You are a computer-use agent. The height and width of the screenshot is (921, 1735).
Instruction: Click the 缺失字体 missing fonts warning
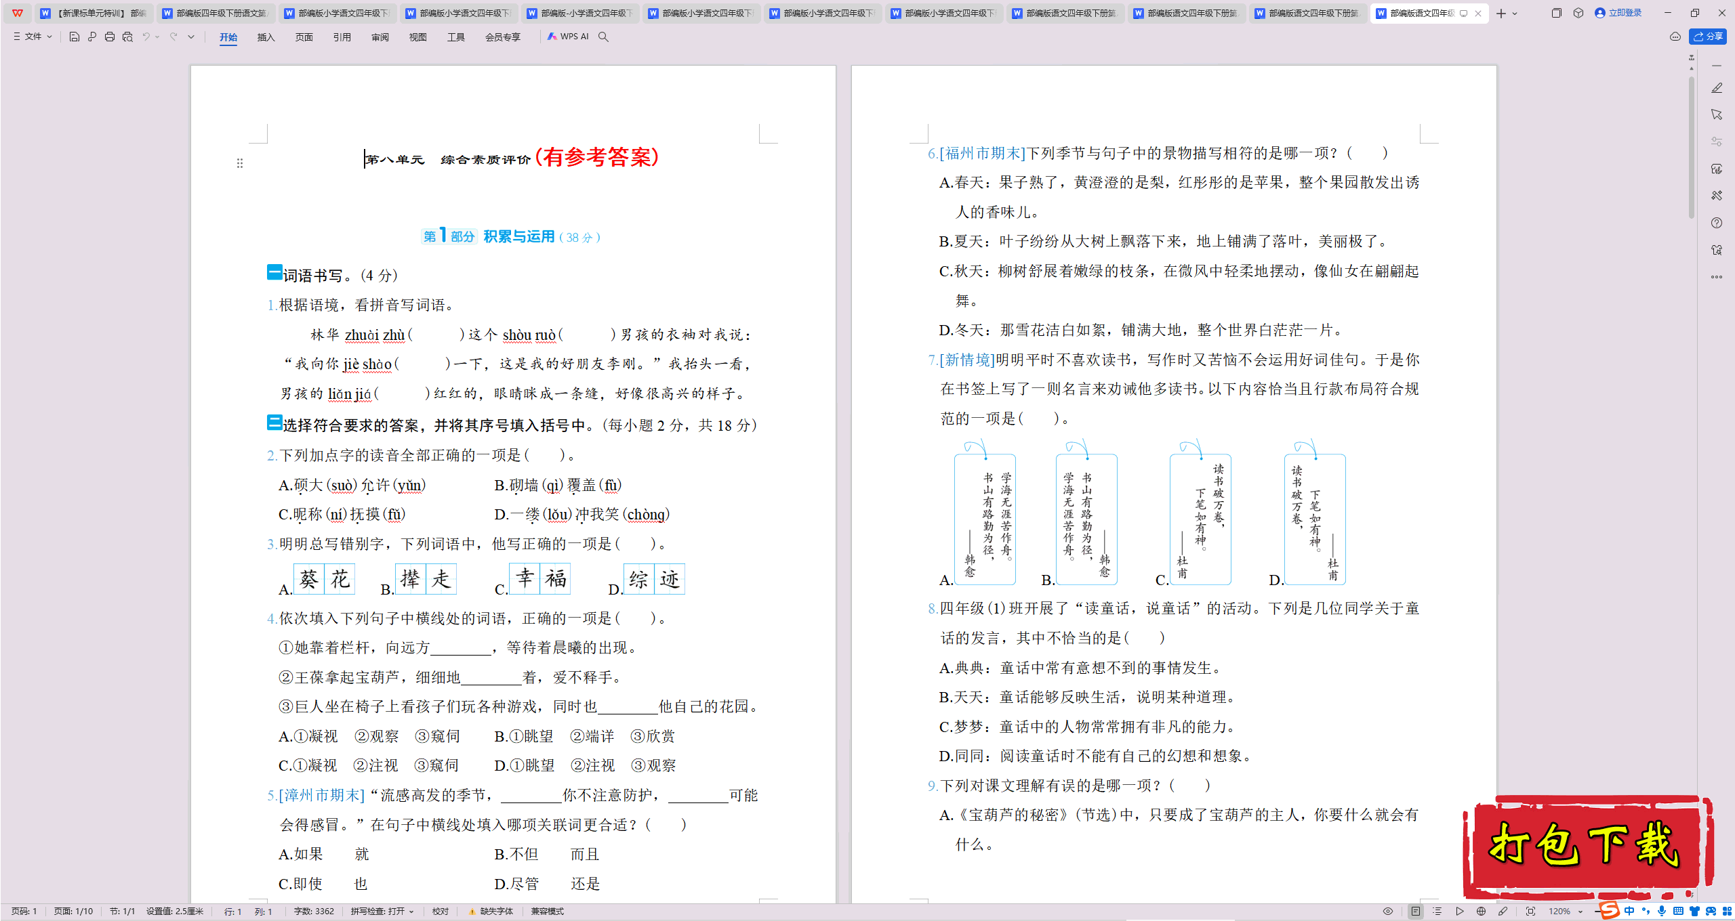click(x=491, y=912)
